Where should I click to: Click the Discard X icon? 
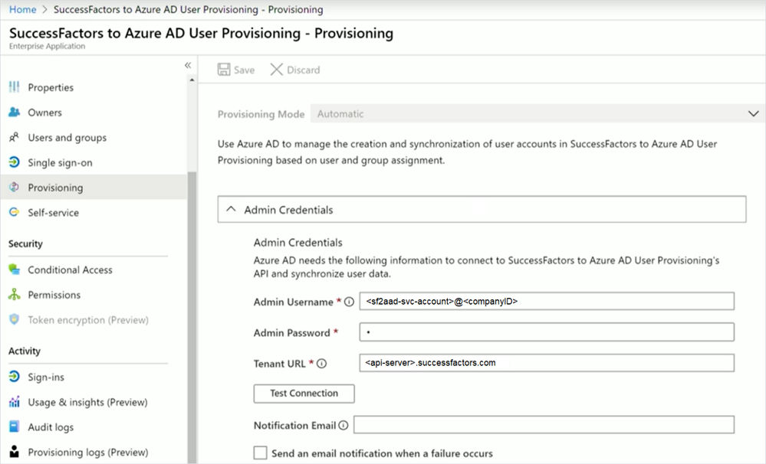tap(277, 69)
